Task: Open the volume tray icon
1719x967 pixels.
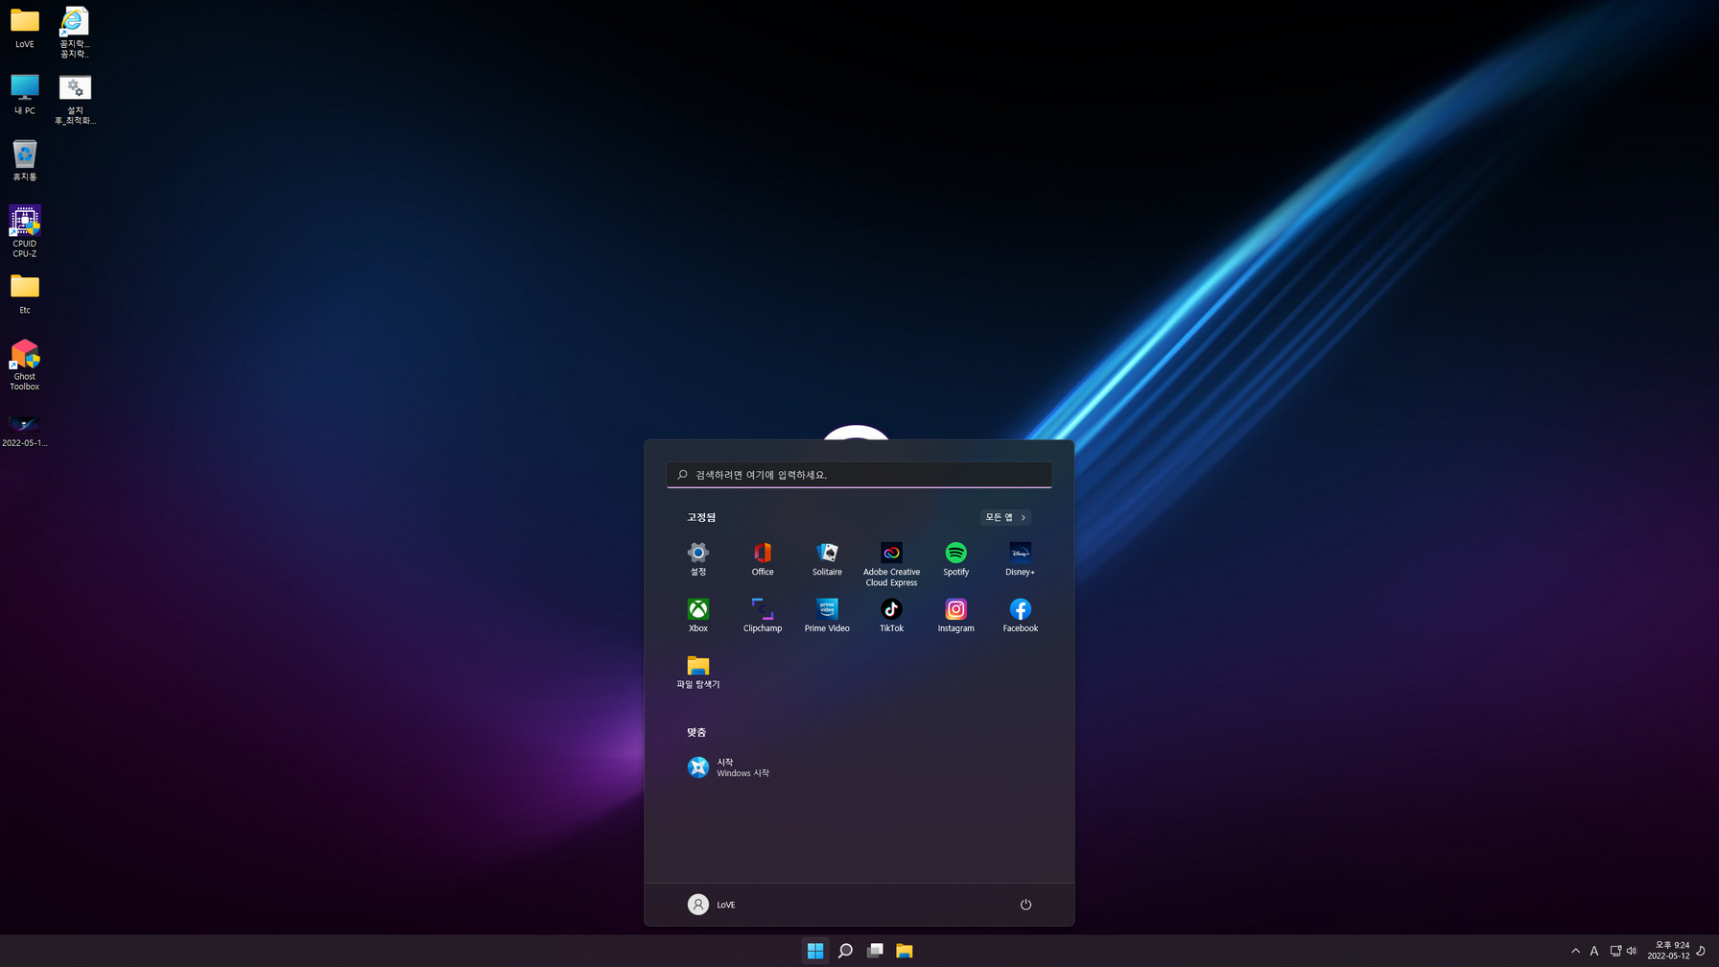Action: pyautogui.click(x=1632, y=951)
